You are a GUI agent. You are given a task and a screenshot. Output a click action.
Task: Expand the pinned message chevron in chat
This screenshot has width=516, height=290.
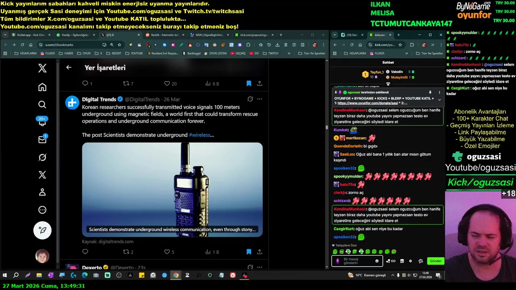click(439, 100)
